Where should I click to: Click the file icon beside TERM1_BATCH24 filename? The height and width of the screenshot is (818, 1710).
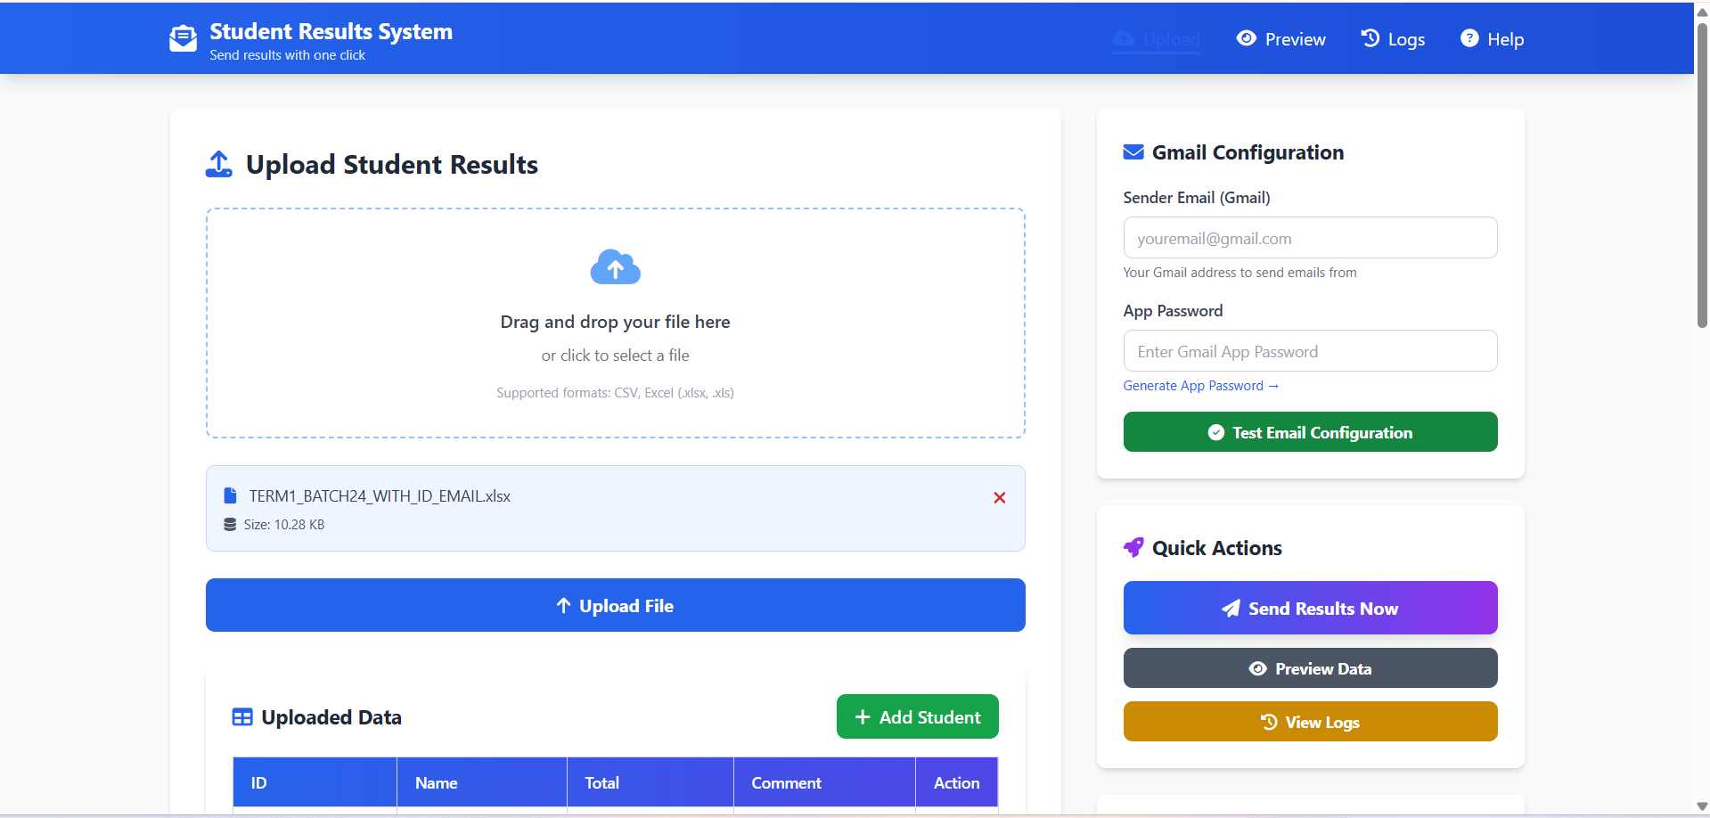tap(230, 496)
